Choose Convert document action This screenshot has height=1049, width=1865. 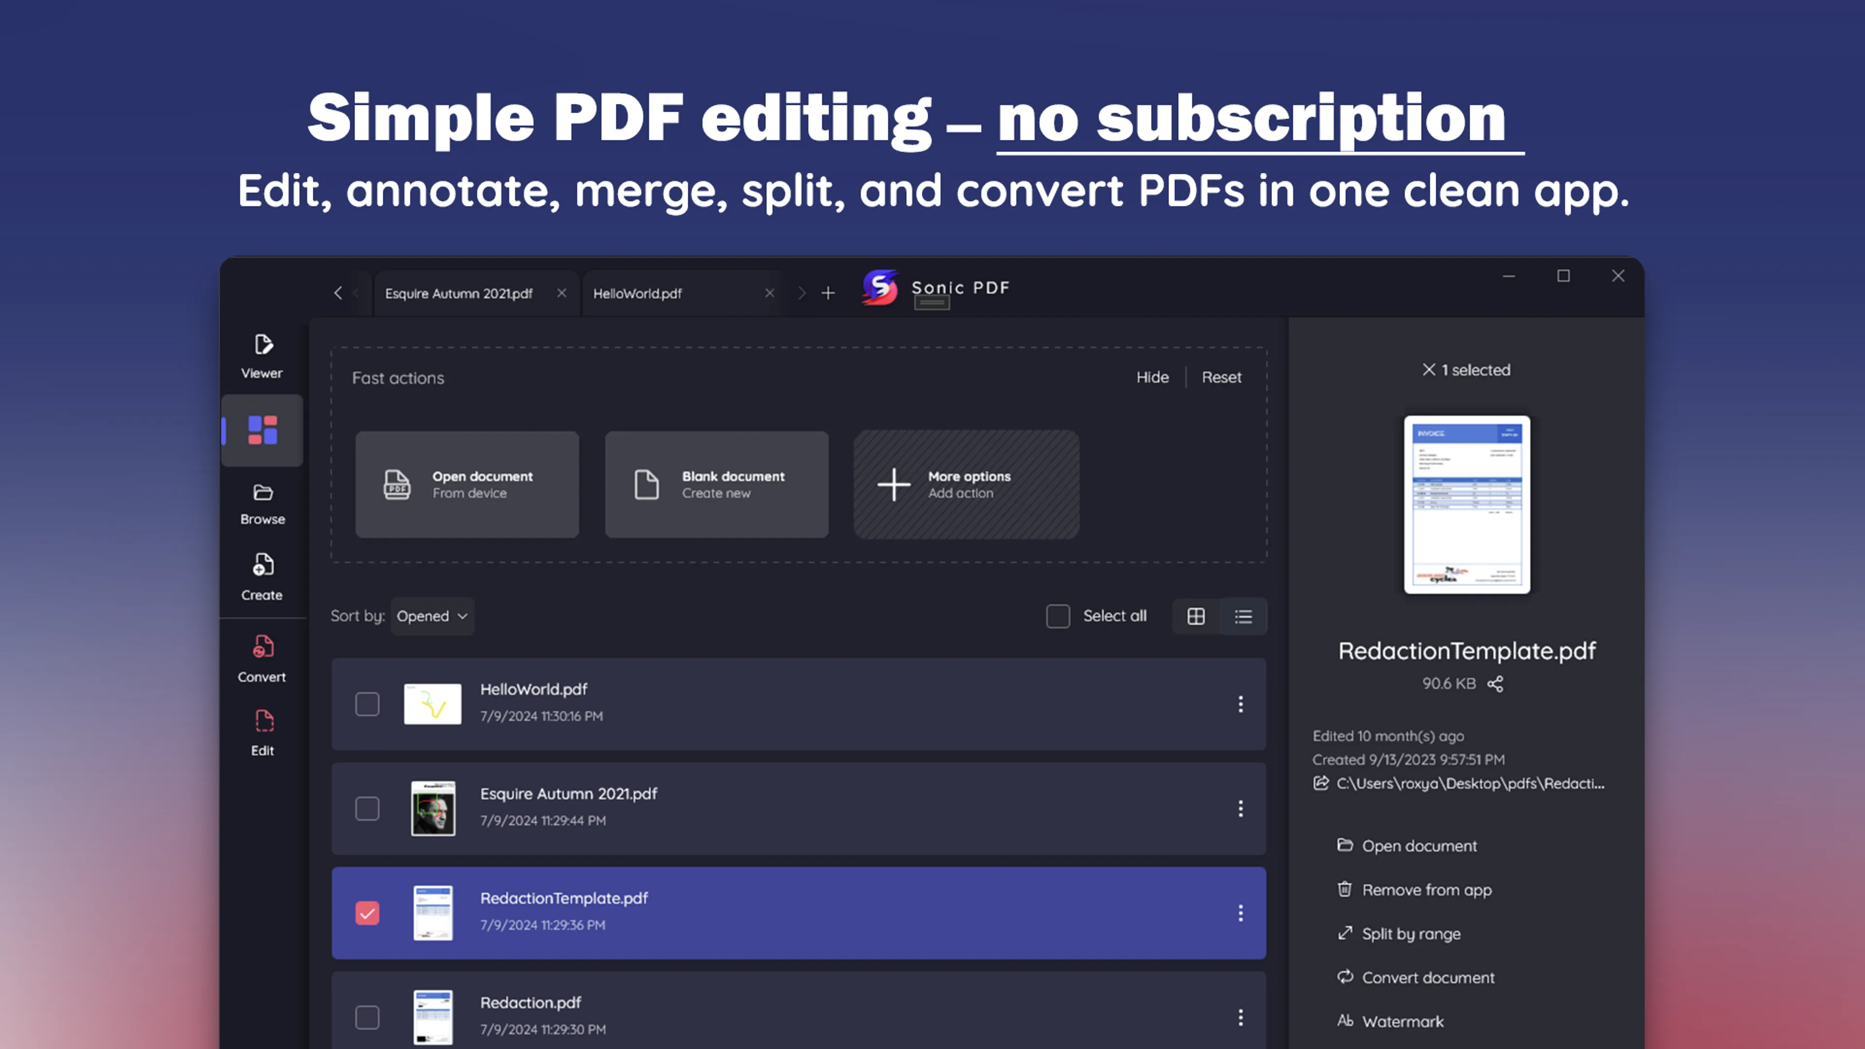(x=1415, y=977)
